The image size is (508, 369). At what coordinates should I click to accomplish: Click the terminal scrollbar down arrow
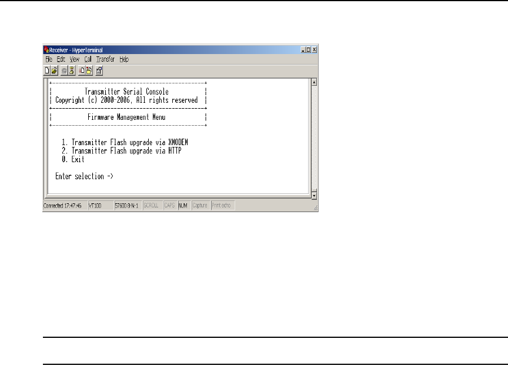coord(314,196)
